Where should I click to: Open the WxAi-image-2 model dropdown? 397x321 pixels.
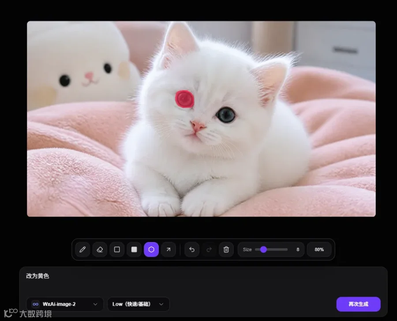(65, 304)
